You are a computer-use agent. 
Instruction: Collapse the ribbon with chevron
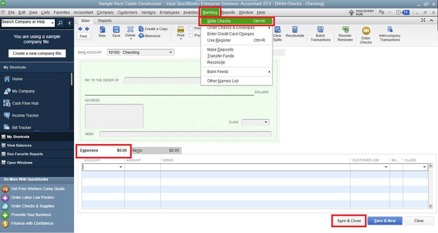tap(431, 20)
